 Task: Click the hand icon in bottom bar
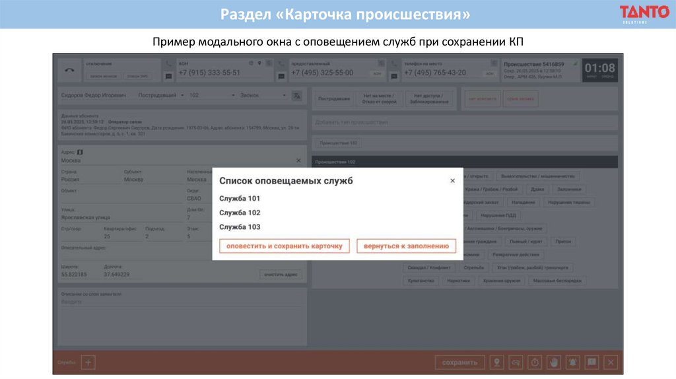click(x=554, y=362)
